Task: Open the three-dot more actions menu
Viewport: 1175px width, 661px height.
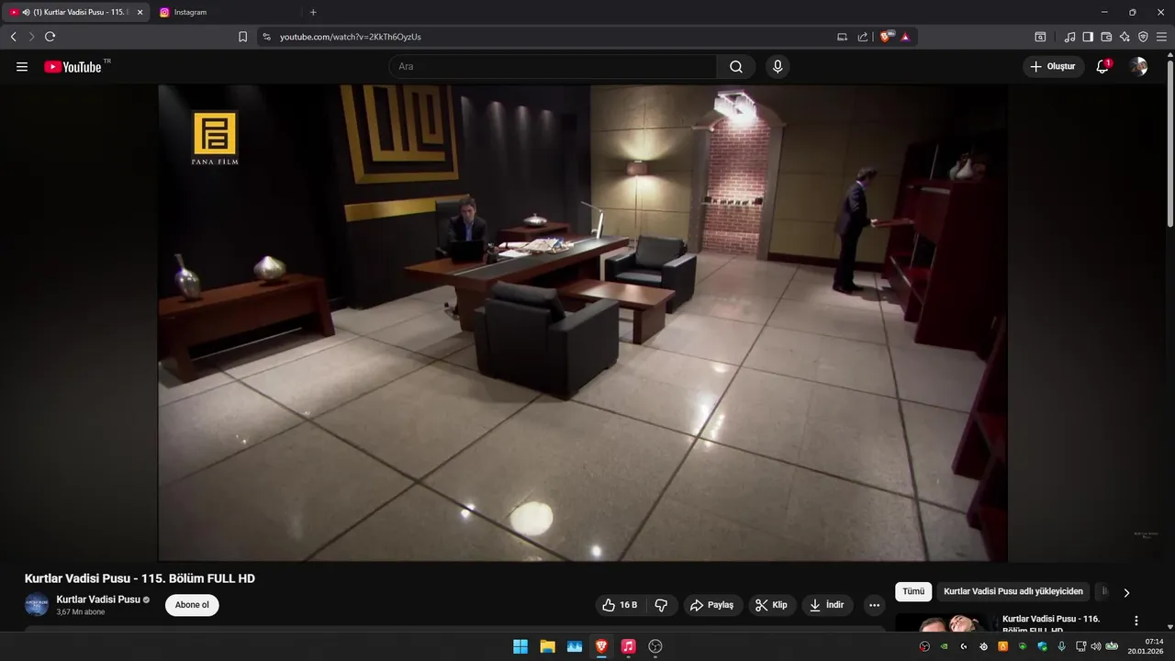Action: 874,605
